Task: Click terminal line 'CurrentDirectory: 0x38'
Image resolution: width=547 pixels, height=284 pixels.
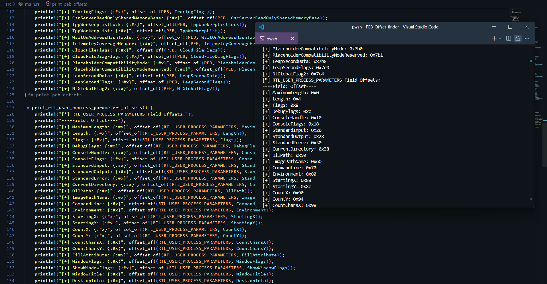Action: 296,149
